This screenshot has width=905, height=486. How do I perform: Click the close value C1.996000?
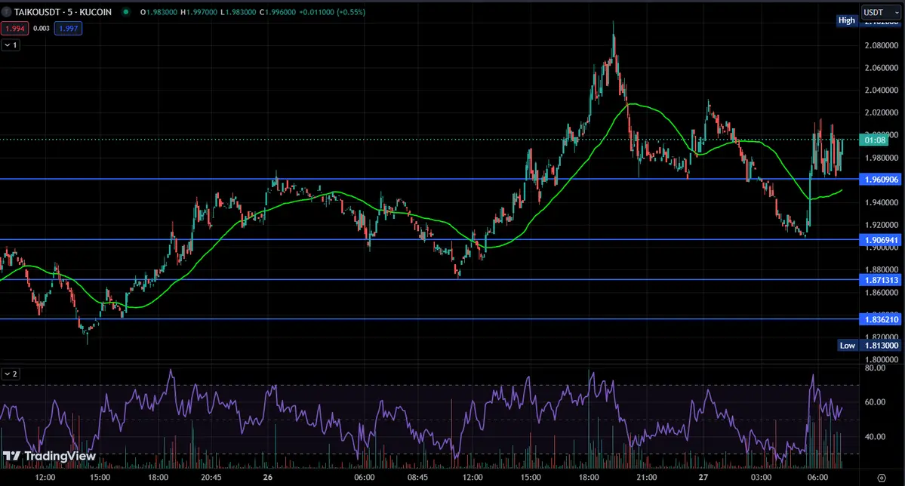coord(278,11)
